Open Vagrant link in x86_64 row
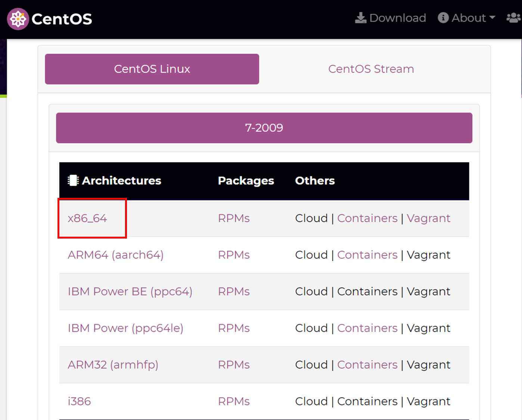Image resolution: width=522 pixels, height=420 pixels. point(429,218)
